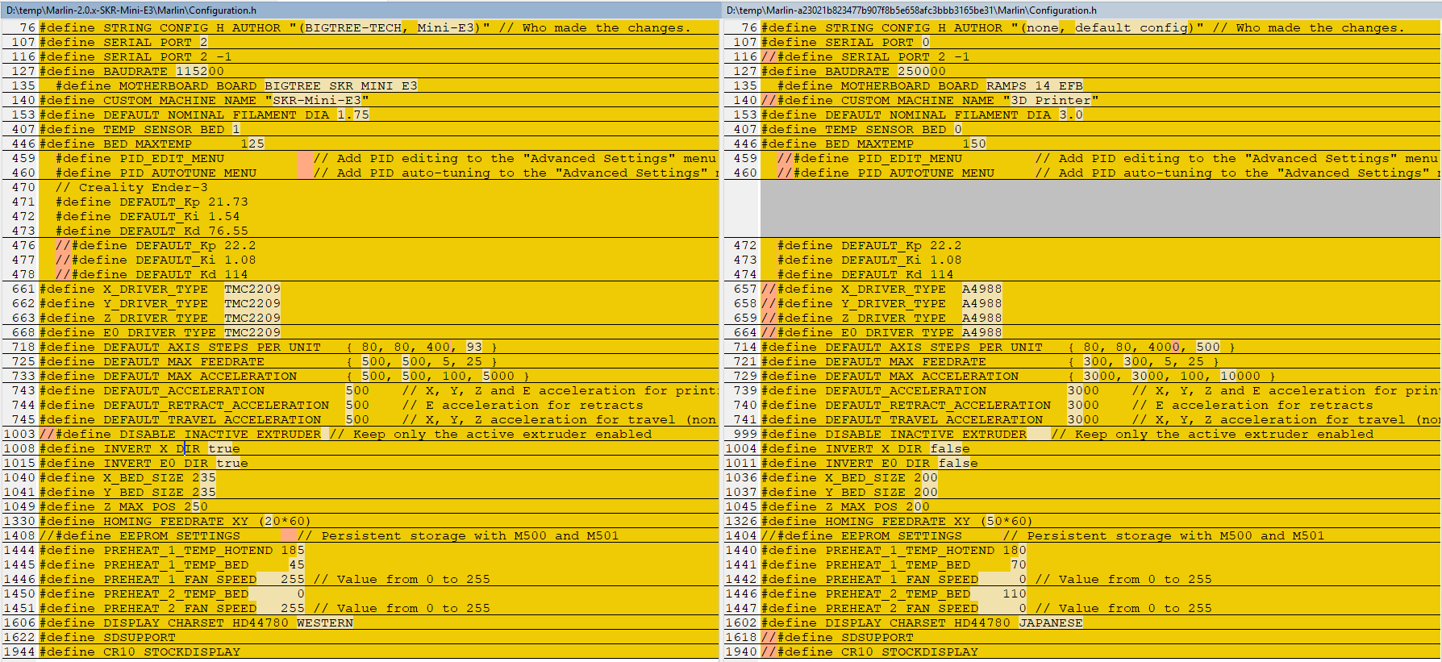Click right line 1447 PREHEAT_2_FAN_SPEED 0
The height and width of the screenshot is (662, 1442).
[1081, 609]
